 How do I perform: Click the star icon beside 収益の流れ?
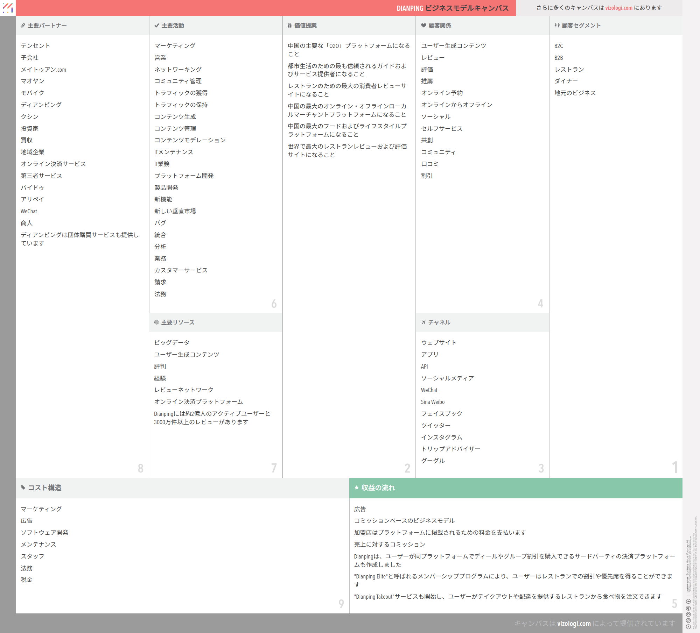[357, 488]
